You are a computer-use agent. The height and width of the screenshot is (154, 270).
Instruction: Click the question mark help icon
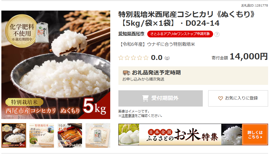pyautogui.click(x=217, y=34)
